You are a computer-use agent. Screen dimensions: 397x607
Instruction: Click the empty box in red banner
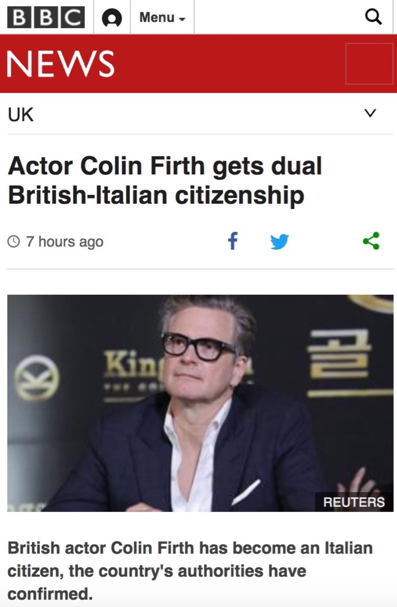pos(369,64)
